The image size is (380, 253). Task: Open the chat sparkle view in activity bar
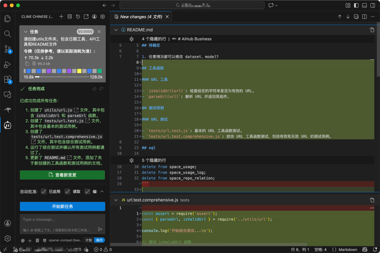(7, 95)
